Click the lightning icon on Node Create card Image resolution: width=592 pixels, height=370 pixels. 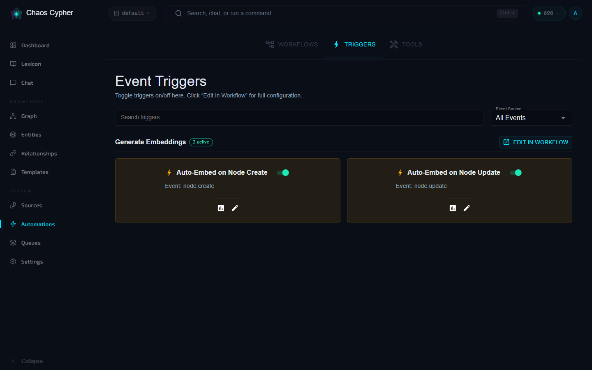(x=169, y=173)
